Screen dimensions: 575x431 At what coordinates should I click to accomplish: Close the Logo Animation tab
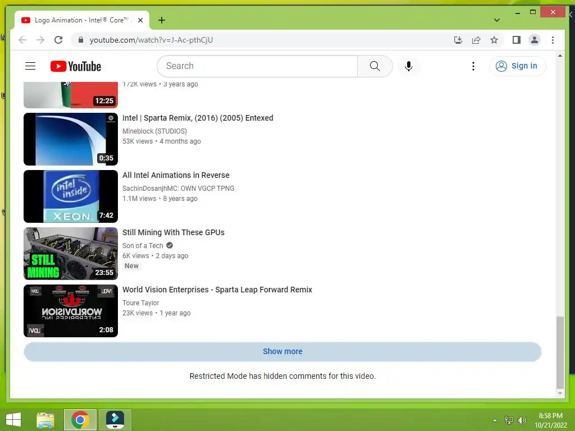140,20
